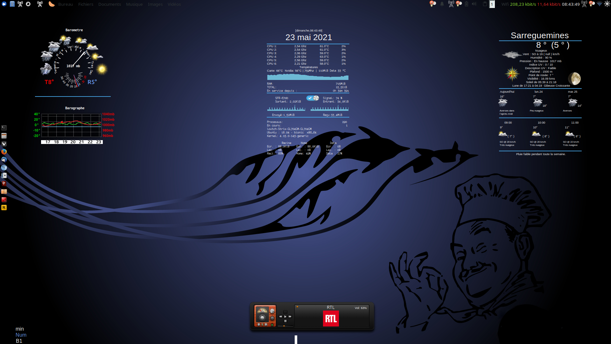
Task: Open the clipboard manager icon
Action: [485, 4]
